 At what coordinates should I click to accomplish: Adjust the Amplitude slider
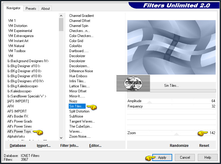point(171,101)
